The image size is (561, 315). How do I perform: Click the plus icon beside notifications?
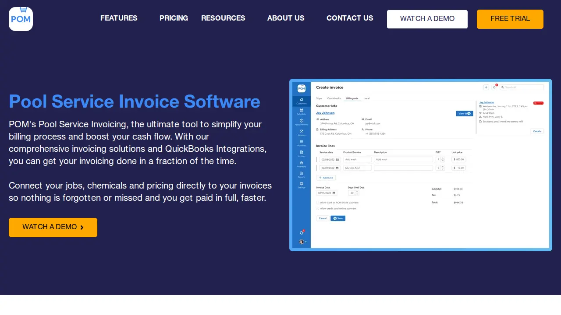point(486,87)
